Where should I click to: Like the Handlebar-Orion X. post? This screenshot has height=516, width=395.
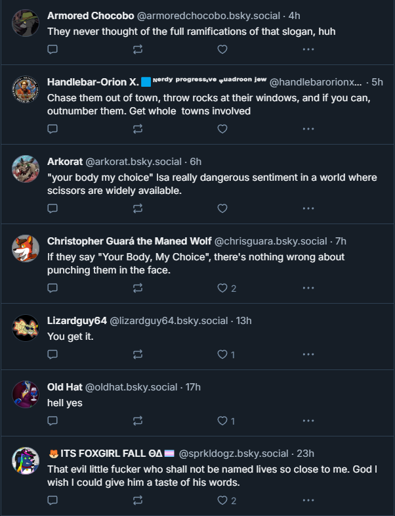pyautogui.click(x=222, y=129)
